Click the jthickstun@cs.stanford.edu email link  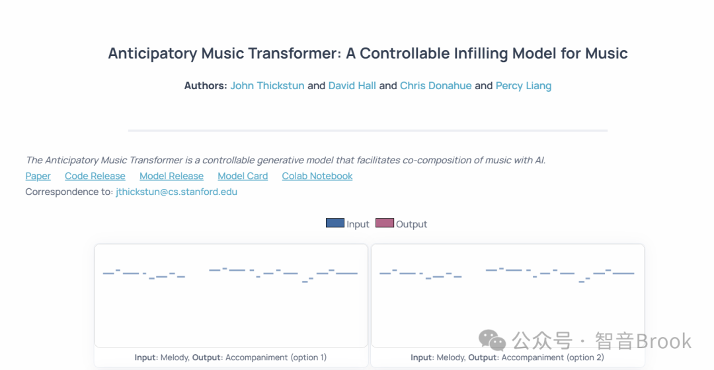tap(176, 192)
